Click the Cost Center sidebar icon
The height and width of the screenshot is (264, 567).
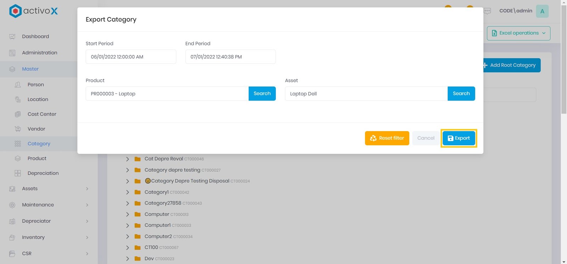tap(18, 114)
